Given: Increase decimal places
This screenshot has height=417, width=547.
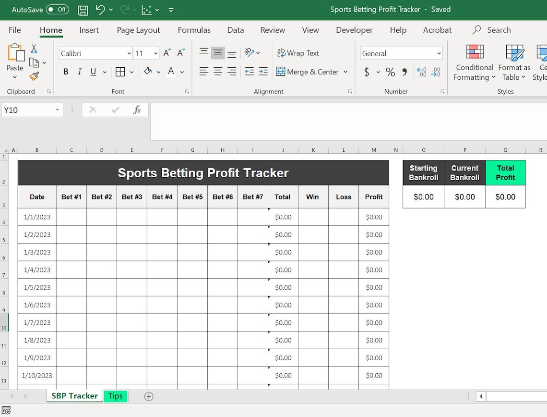Looking at the screenshot, I should pyautogui.click(x=422, y=72).
